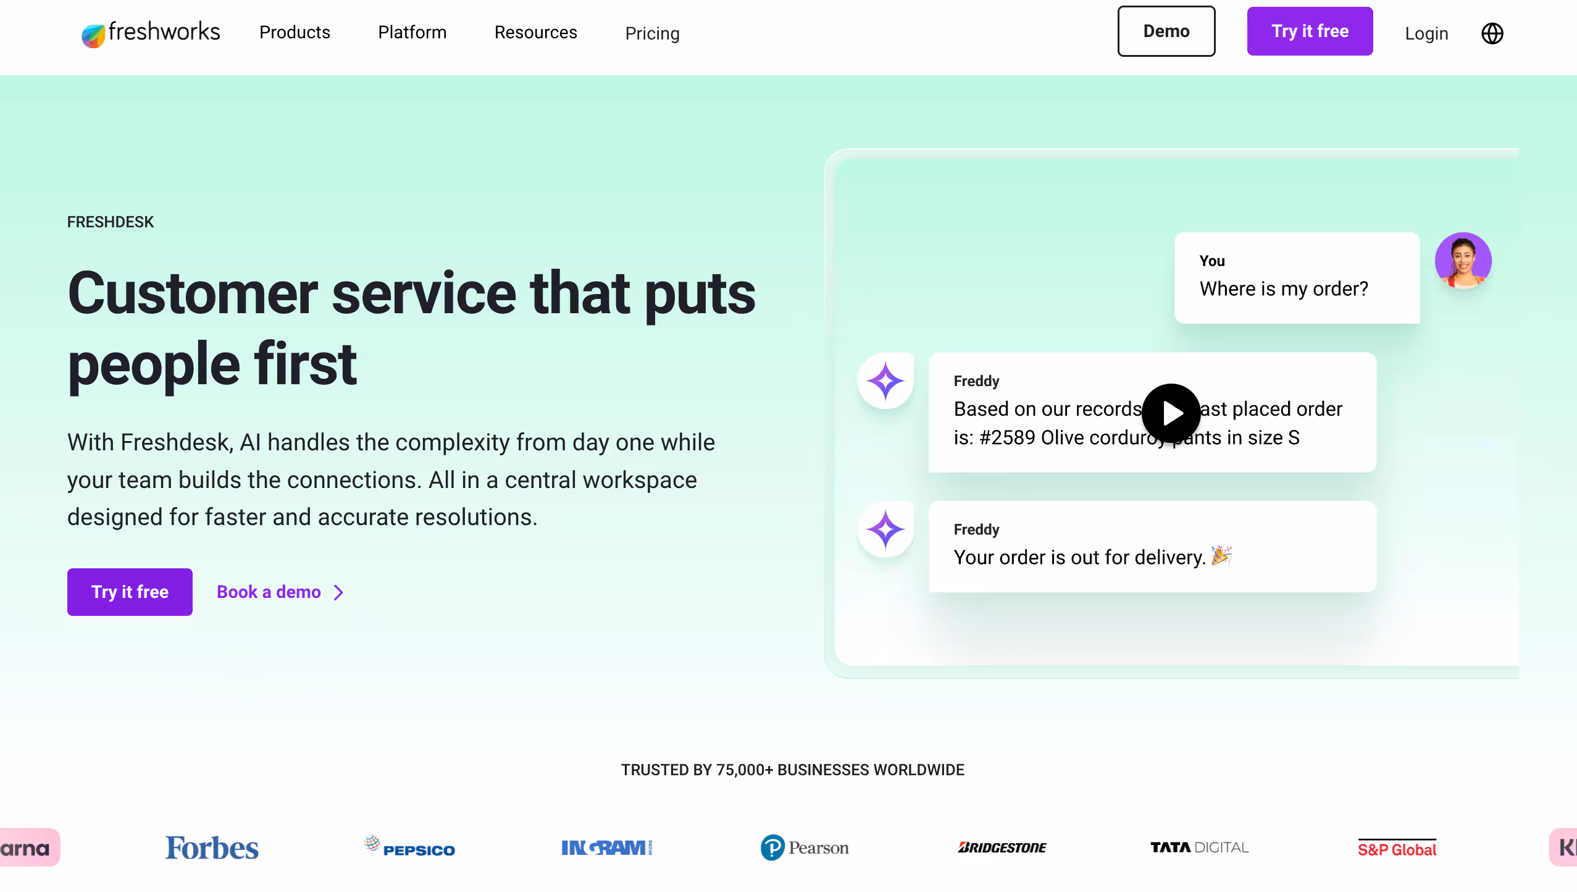Select the Pricing menu item
The width and height of the screenshot is (1577, 892).
[652, 34]
